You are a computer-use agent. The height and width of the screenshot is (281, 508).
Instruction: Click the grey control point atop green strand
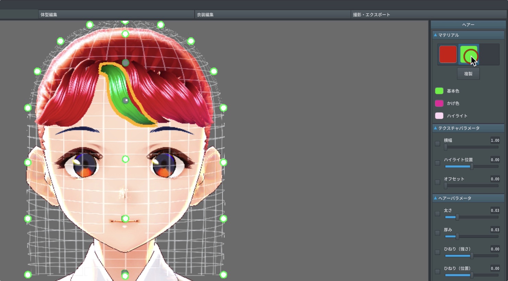point(125,63)
